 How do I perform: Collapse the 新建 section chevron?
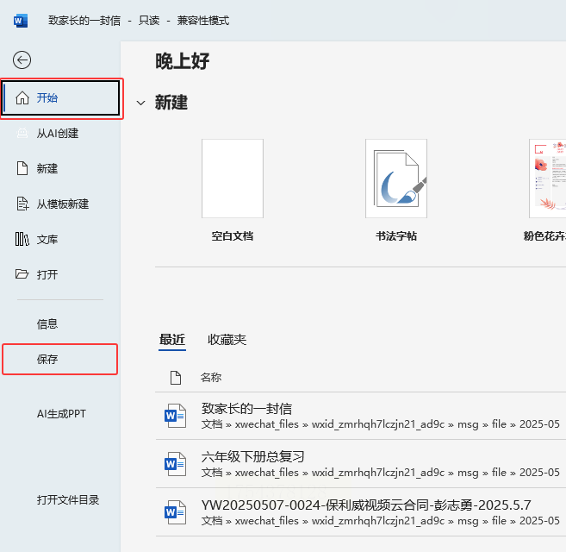[x=140, y=103]
